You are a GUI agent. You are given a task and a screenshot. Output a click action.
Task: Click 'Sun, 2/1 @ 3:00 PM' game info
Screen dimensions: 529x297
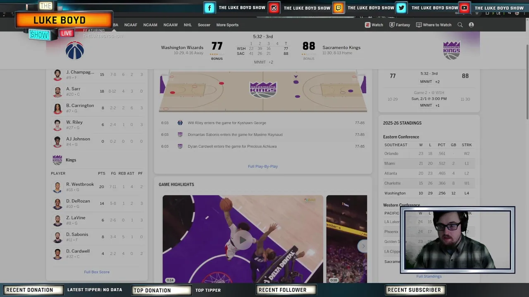coord(429,99)
